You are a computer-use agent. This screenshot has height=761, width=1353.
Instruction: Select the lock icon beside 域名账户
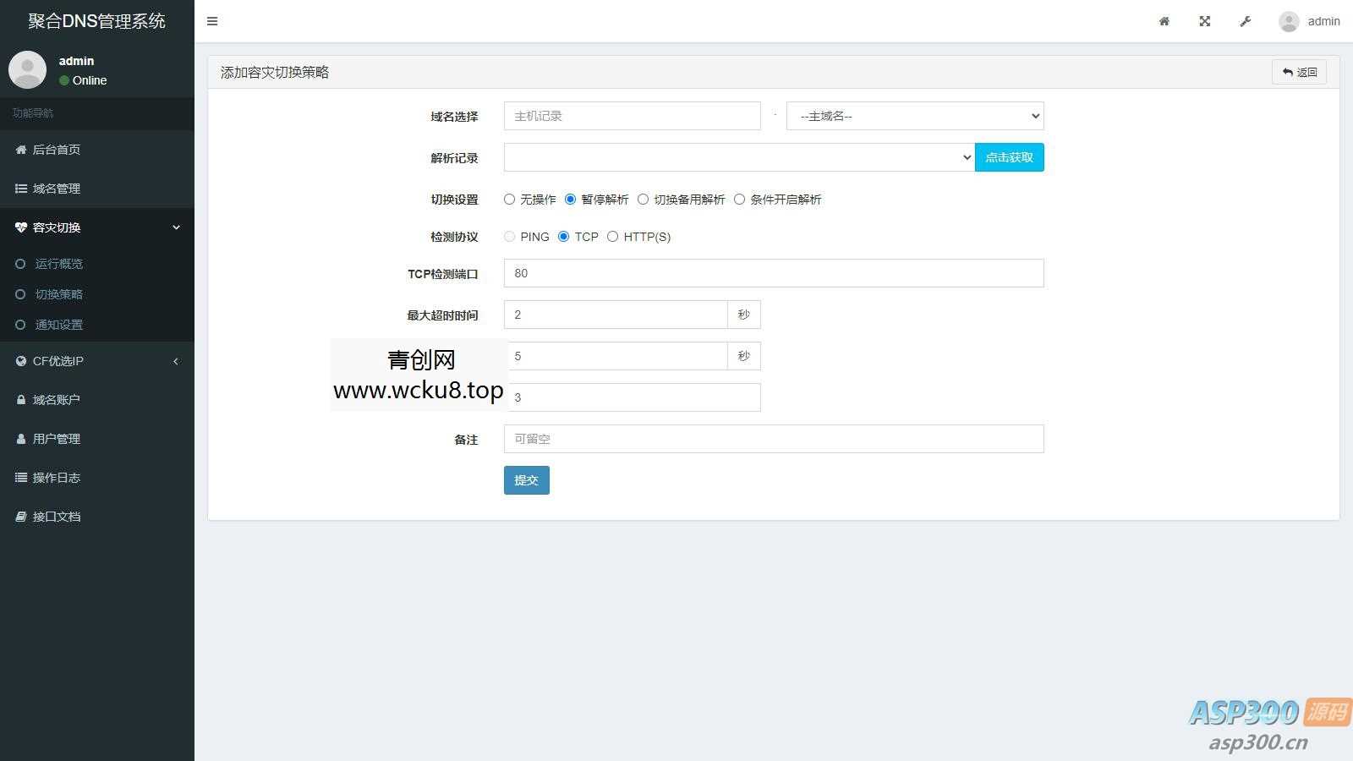pos(21,399)
